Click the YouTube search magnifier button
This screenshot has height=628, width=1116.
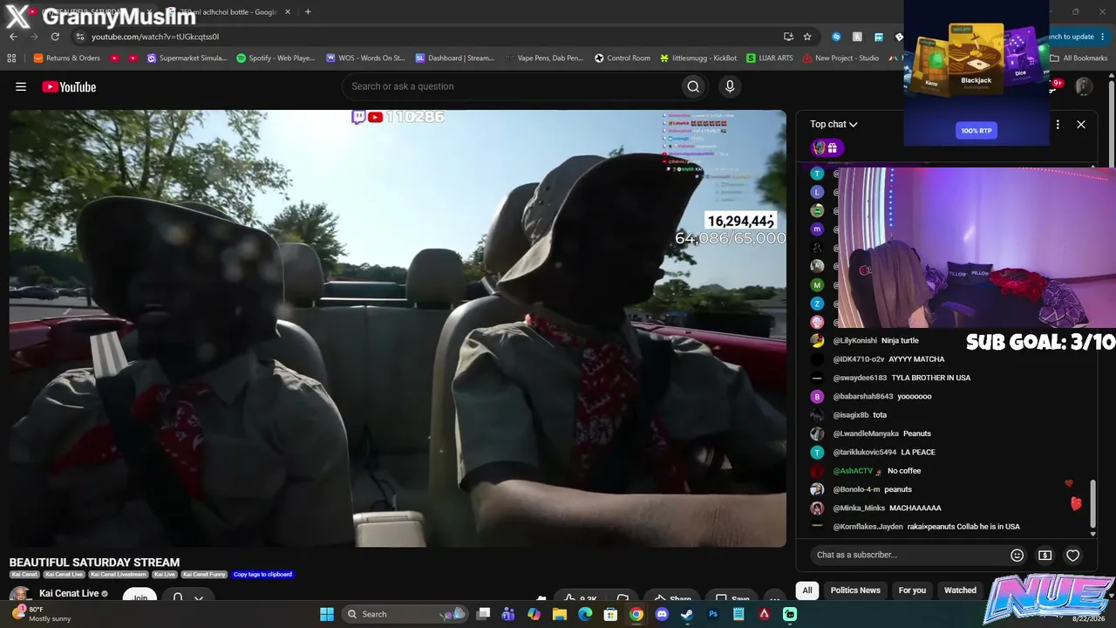point(693,86)
